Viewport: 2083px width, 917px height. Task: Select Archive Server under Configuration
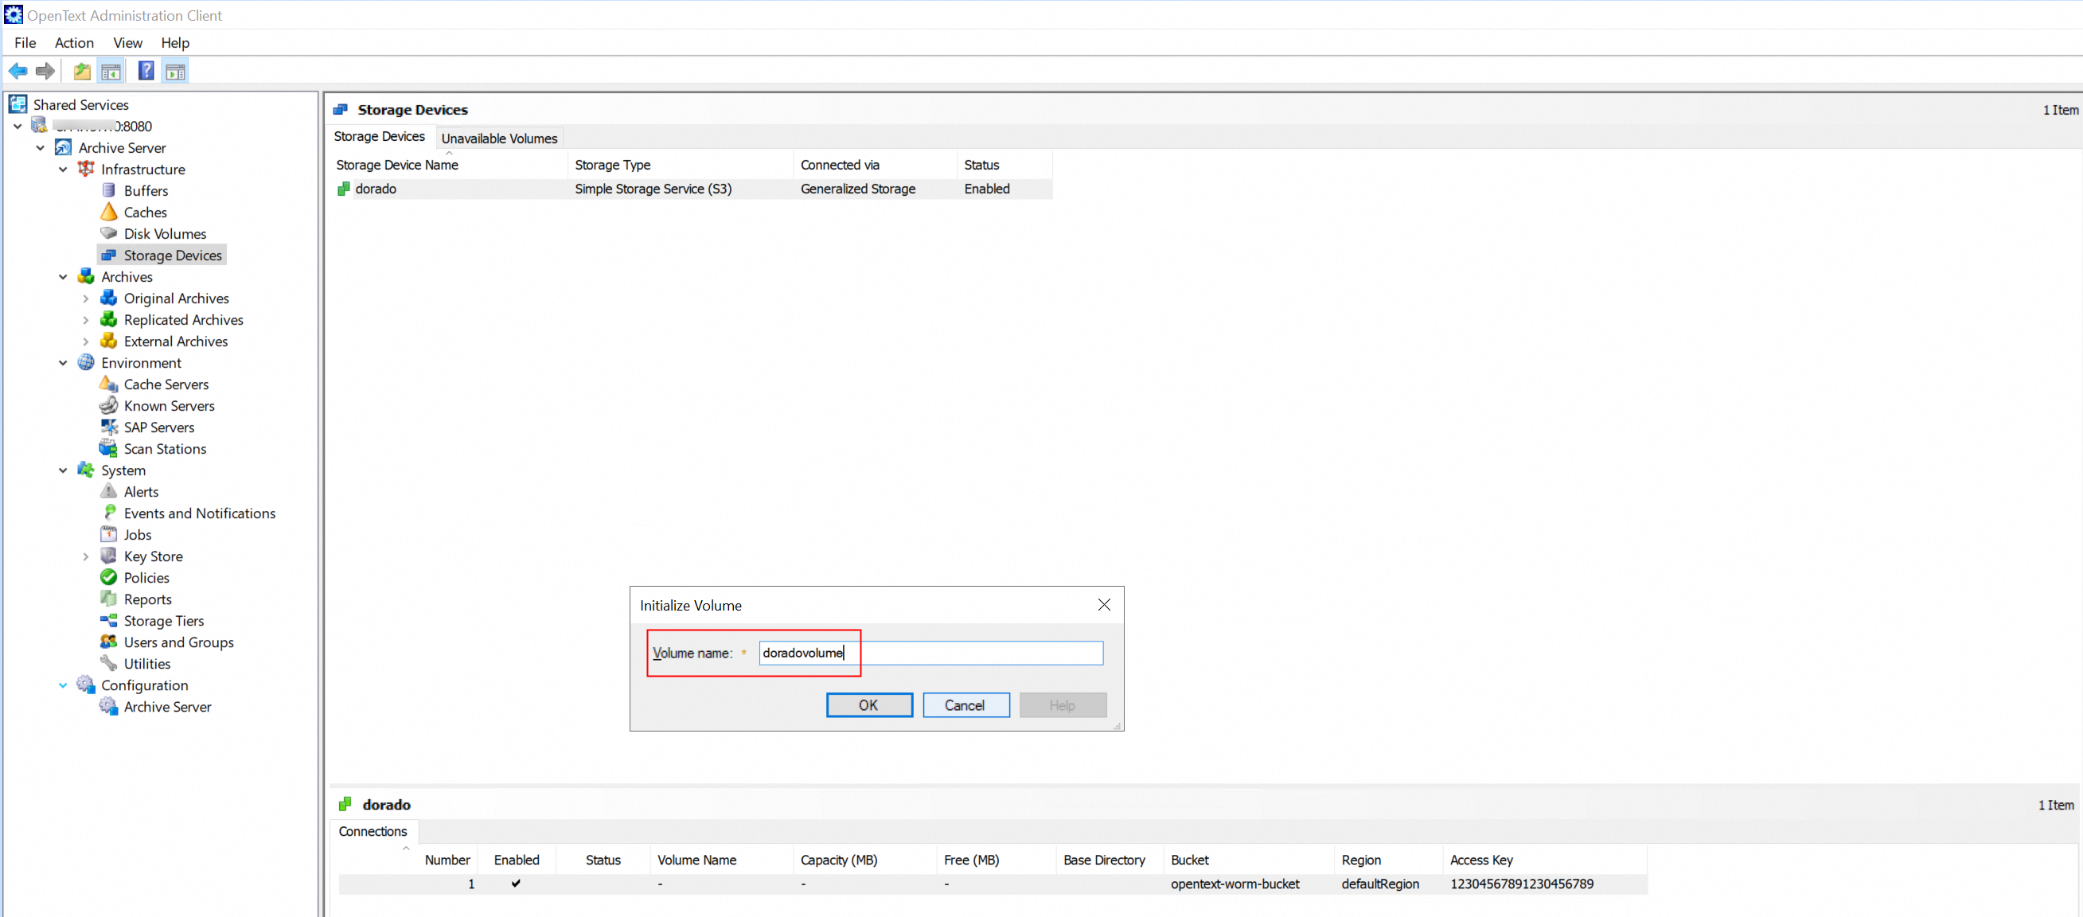click(x=167, y=707)
